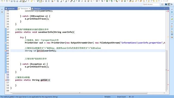The image size is (174, 98).
Task: Open the coverage launch dropdown arrow
Action: (114, 1)
